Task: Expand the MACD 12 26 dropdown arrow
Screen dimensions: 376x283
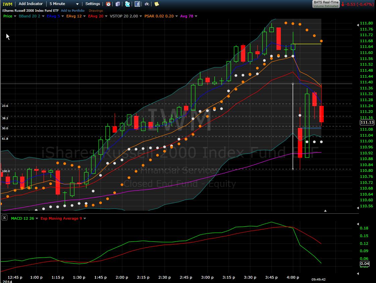Action: (x=37, y=219)
